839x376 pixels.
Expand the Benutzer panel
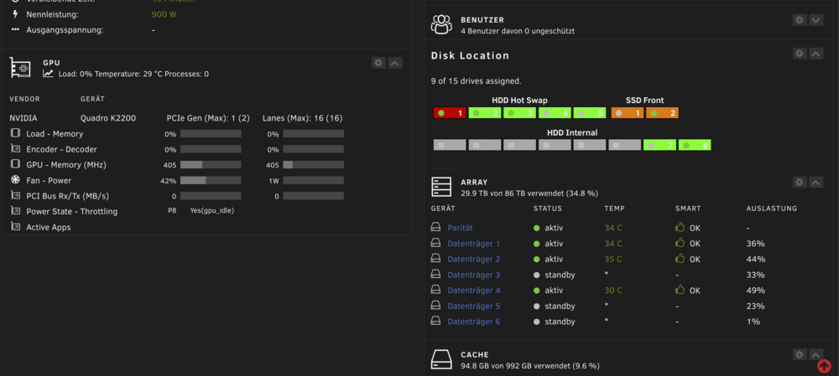(816, 20)
